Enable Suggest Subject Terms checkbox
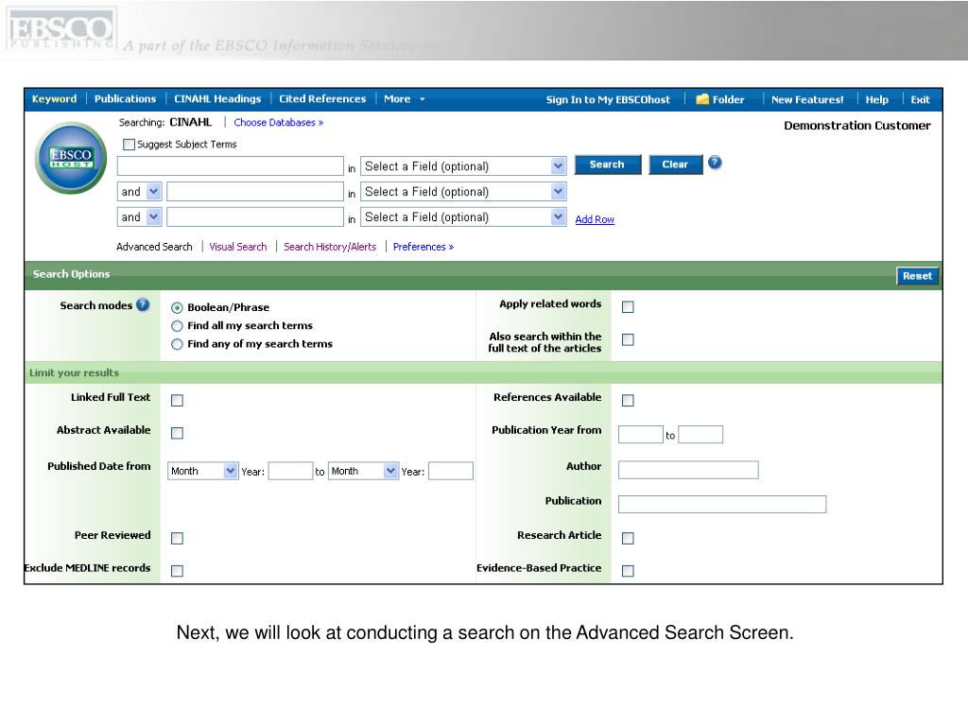The image size is (968, 726). tap(129, 145)
